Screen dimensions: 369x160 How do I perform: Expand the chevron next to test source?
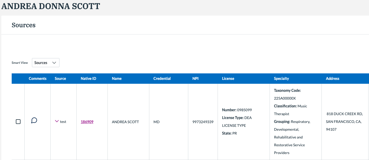[x=57, y=121]
